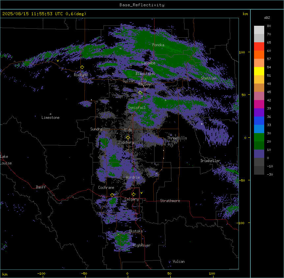Select the magenta 39-42 dBZ legend swatch
284x278 pixels.
[259, 104]
